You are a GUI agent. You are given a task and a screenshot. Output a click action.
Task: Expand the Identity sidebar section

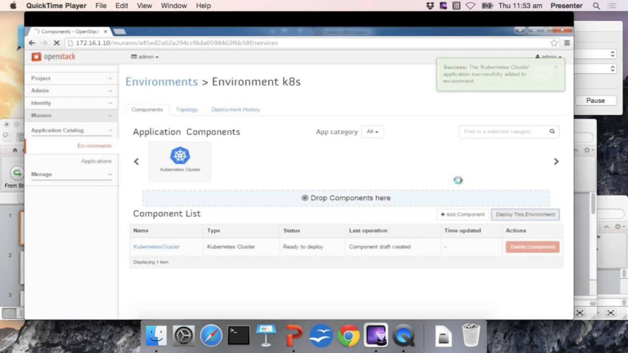point(71,103)
